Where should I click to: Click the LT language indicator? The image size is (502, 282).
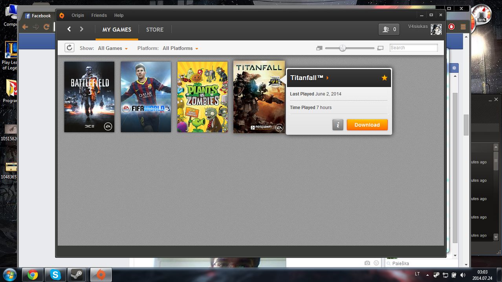pyautogui.click(x=417, y=274)
